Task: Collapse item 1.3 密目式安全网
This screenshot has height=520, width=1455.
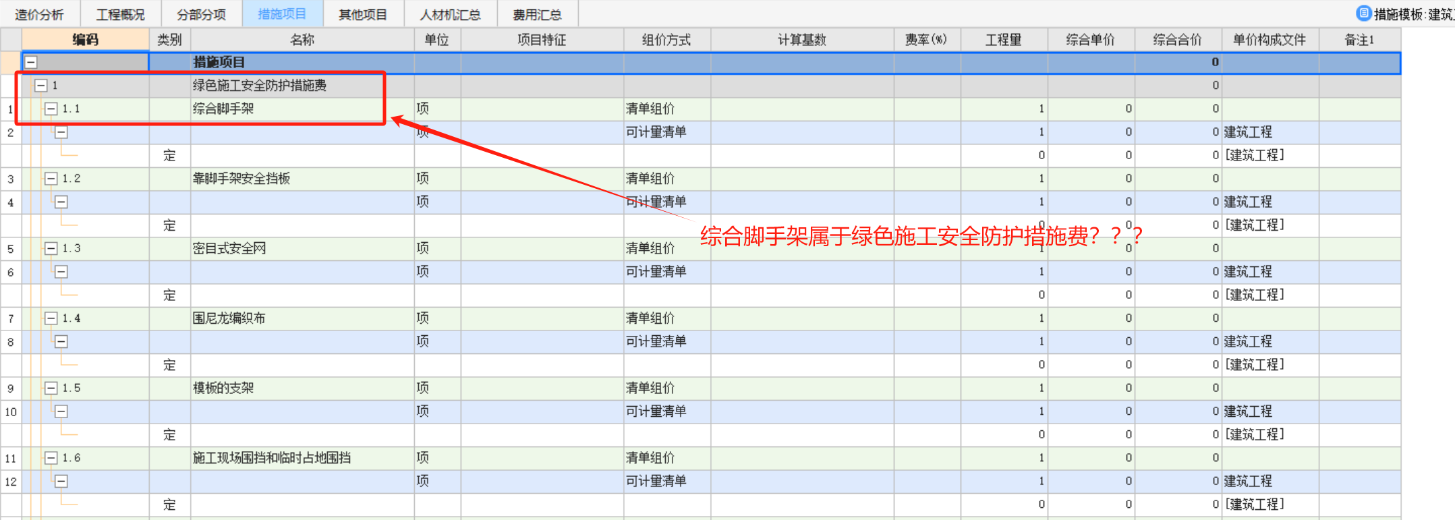Action: tap(51, 248)
